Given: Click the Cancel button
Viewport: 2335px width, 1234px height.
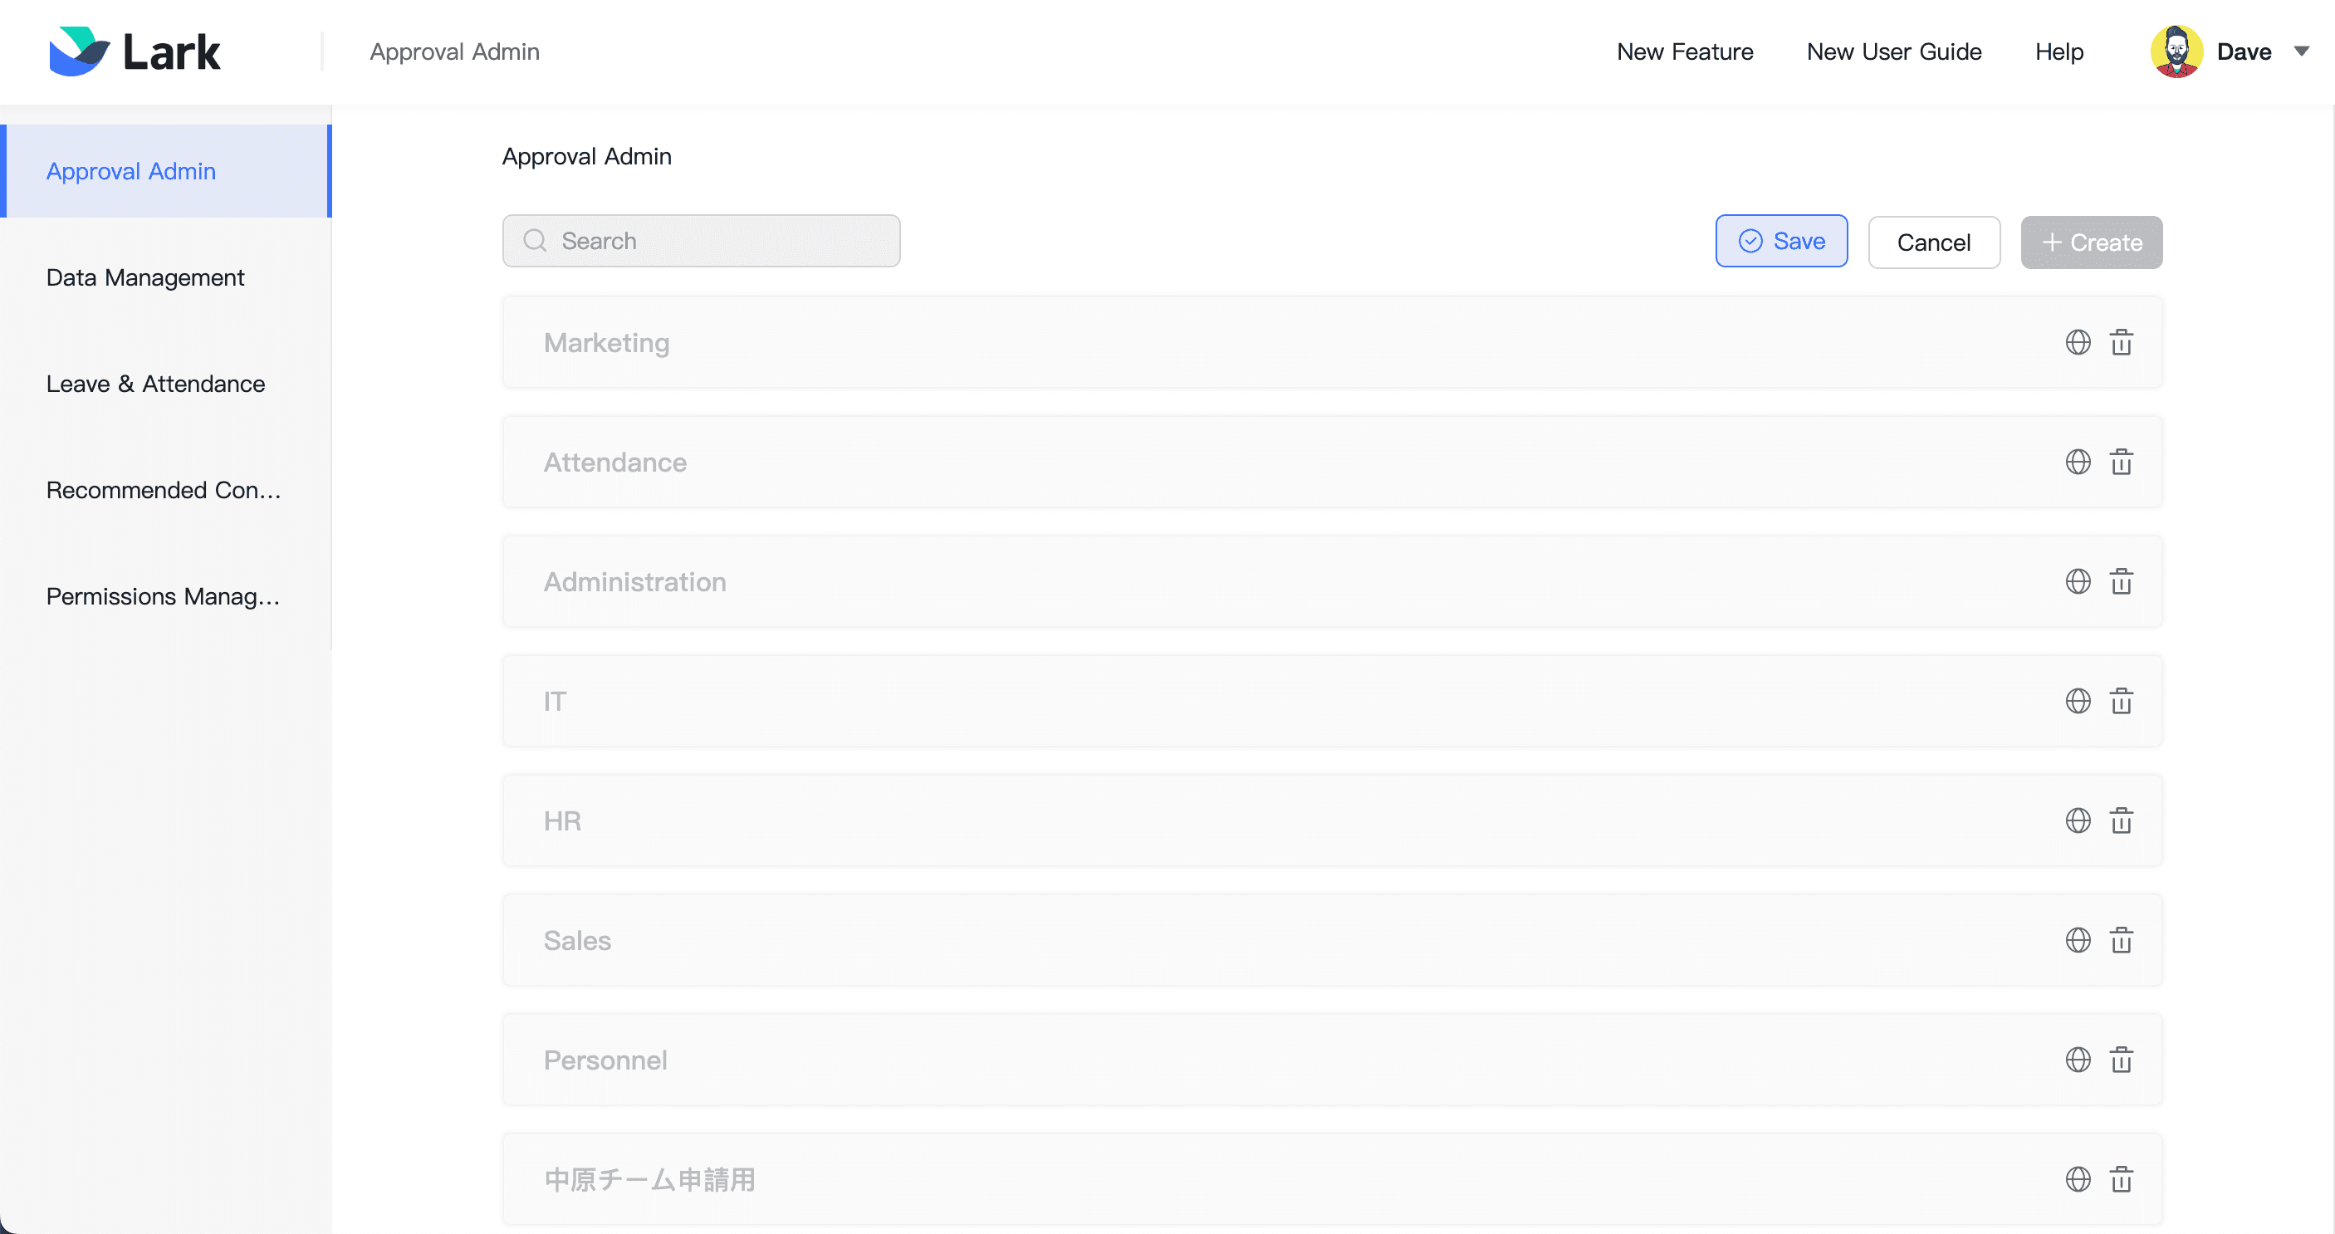Looking at the screenshot, I should click(x=1933, y=242).
